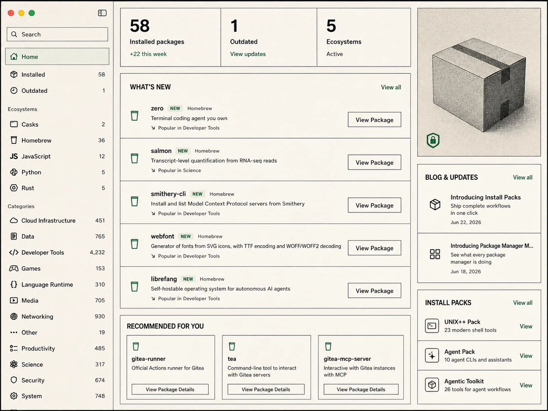Click View link for Agent Pack
The height and width of the screenshot is (411, 548).
coord(526,356)
